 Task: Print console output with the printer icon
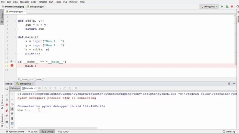point(12,114)
